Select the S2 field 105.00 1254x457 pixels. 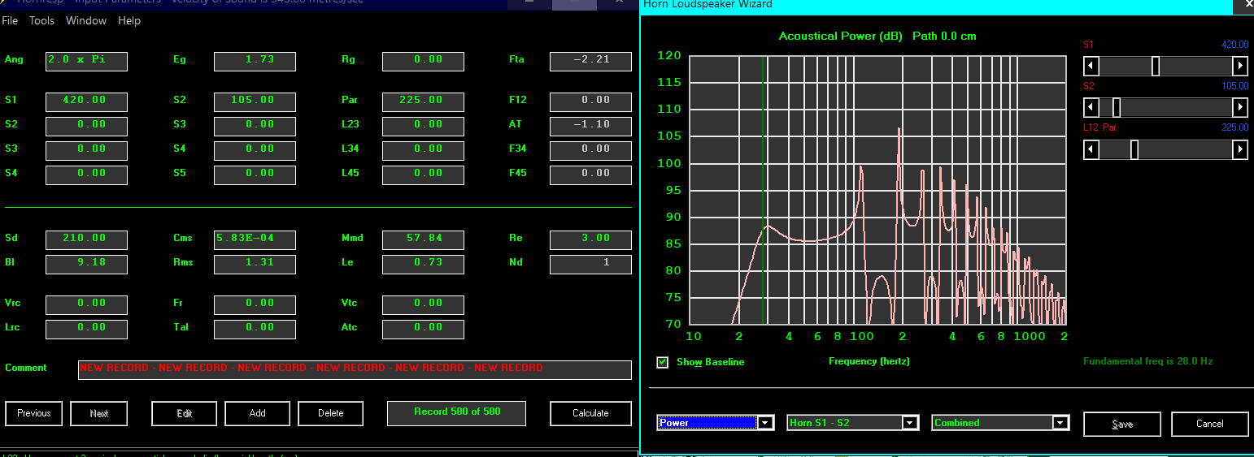click(255, 101)
